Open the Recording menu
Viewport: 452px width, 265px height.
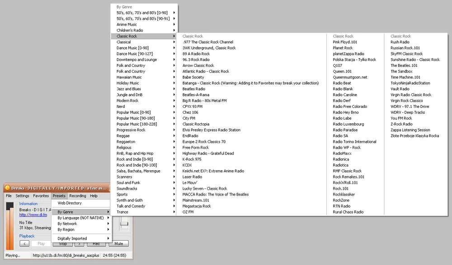pos(77,196)
